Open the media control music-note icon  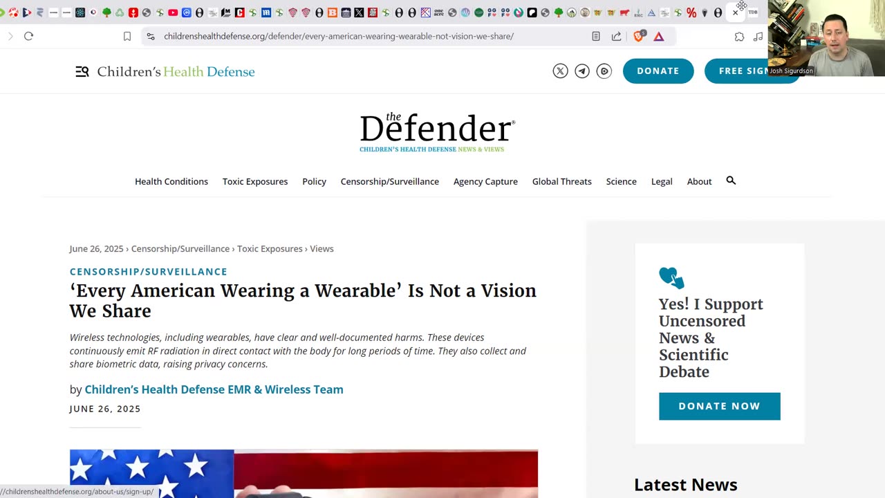[758, 36]
